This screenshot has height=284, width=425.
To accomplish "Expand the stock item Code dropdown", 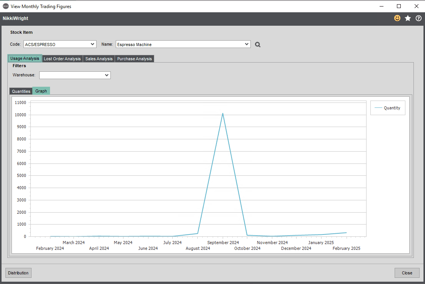I will 92,44.
